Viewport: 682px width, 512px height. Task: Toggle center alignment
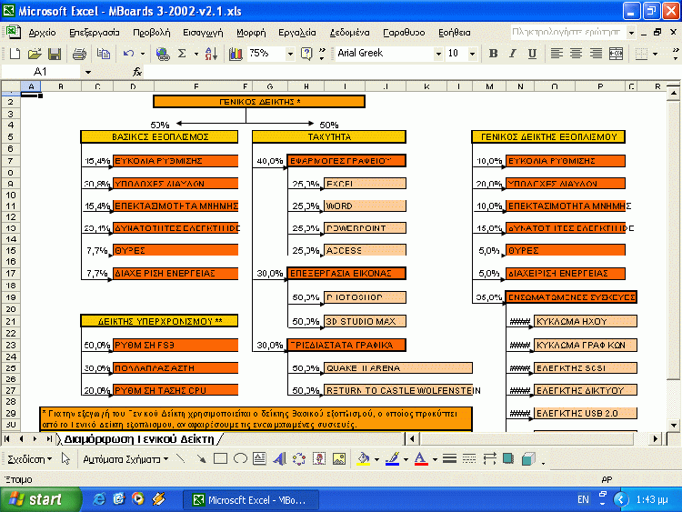click(x=576, y=54)
